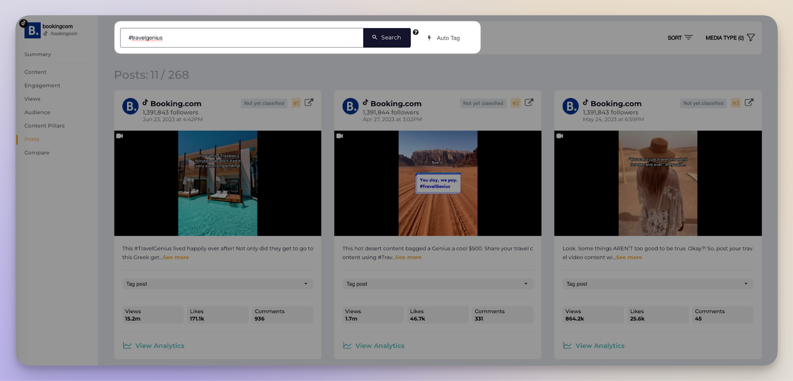Open Content in the sidebar
Screen dimensions: 793x381
(x=35, y=72)
